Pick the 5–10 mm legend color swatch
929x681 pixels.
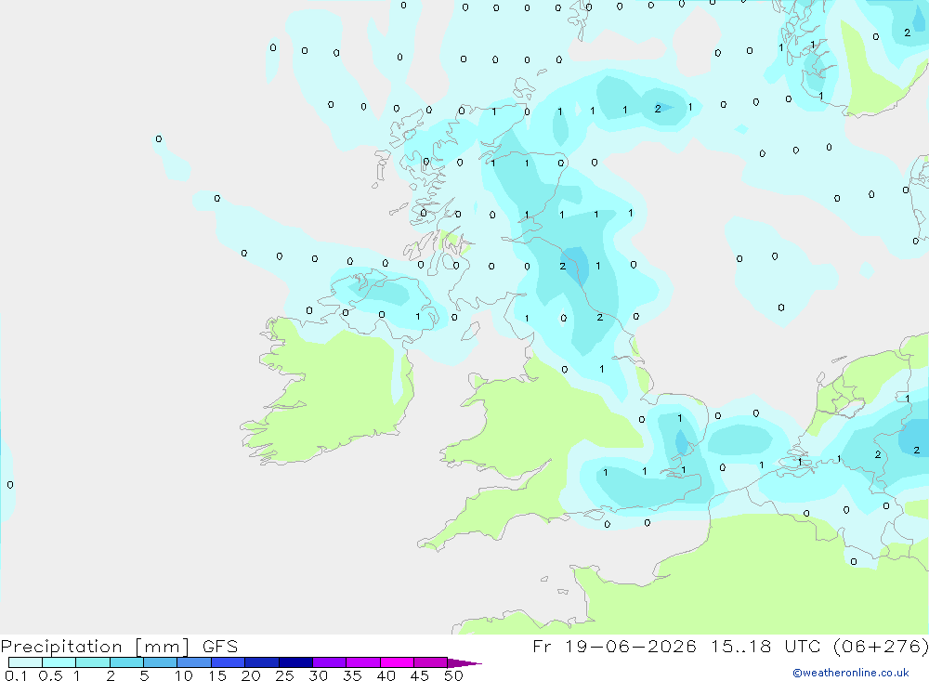coord(160,662)
